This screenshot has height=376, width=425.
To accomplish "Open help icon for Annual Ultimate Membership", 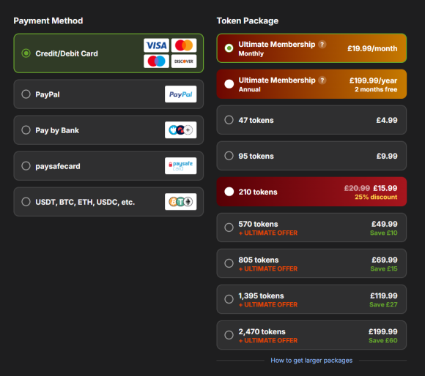I will pos(322,80).
